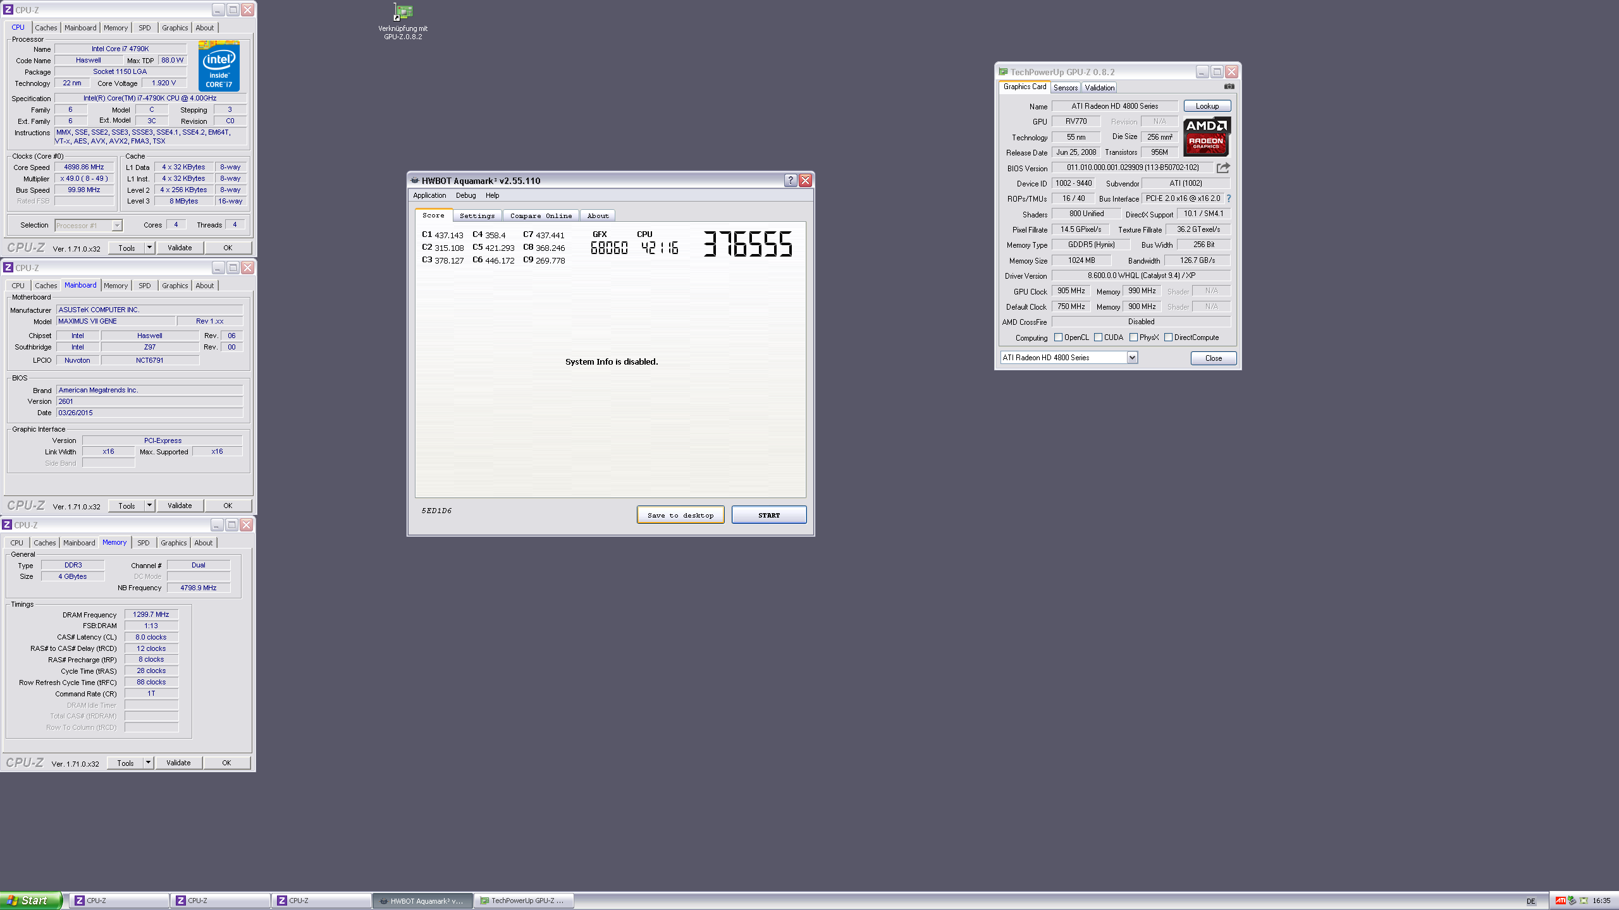
Task: Expand Tools dropdown arrow in Memory CPU-Z window
Action: pyautogui.click(x=148, y=763)
